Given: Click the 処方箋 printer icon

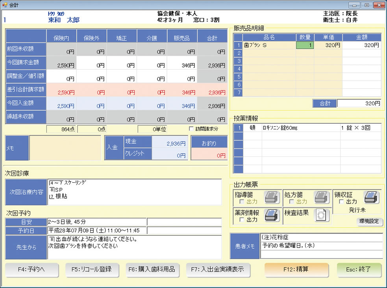Looking at the screenshot, I should pos(322,197).
